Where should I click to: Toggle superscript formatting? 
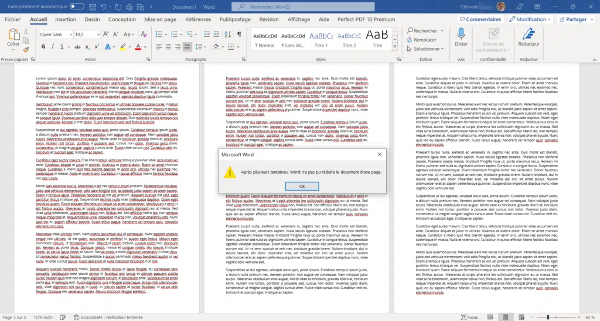(97, 47)
